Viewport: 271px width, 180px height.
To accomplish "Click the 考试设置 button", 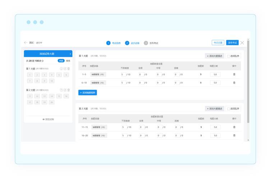I will (218, 42).
